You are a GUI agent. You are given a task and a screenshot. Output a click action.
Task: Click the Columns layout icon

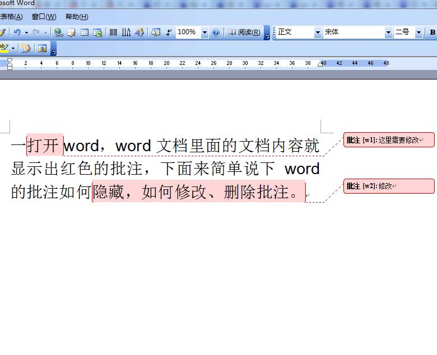tap(113, 32)
